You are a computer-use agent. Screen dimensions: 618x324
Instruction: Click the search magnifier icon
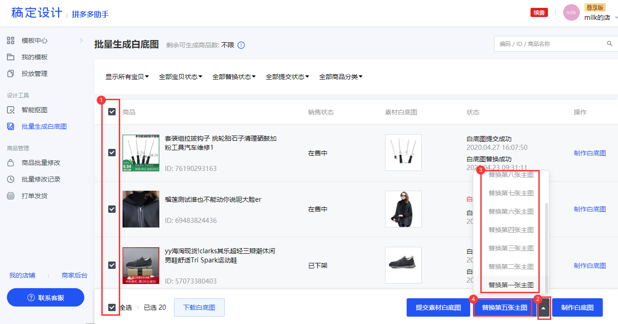click(x=609, y=43)
